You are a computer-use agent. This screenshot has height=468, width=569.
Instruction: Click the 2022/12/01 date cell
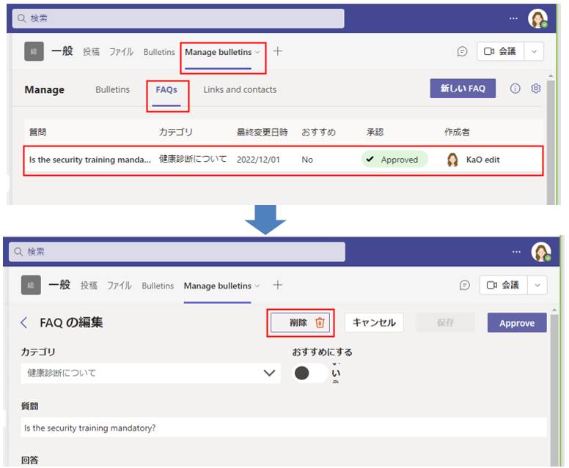(x=258, y=160)
